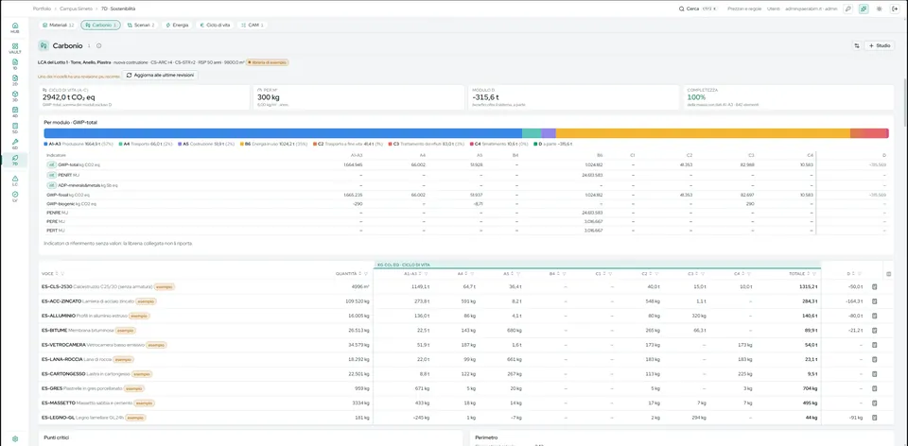Screen dimensions: 908x446
Task: Select the 7D sustainability sidebar icon
Action: (15, 159)
